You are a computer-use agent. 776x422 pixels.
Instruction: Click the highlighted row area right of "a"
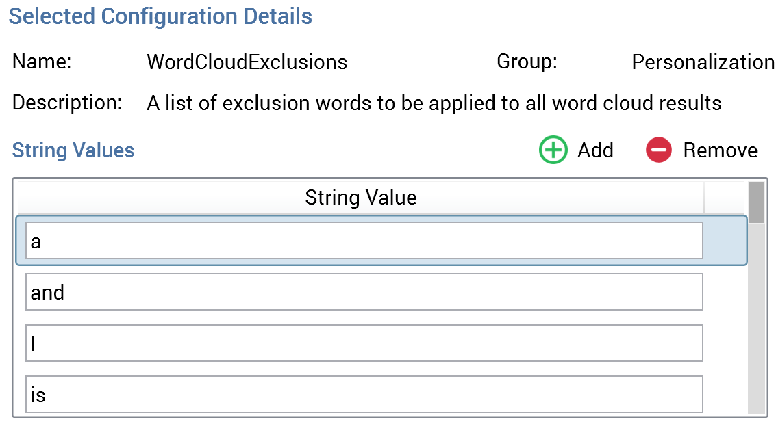725,241
